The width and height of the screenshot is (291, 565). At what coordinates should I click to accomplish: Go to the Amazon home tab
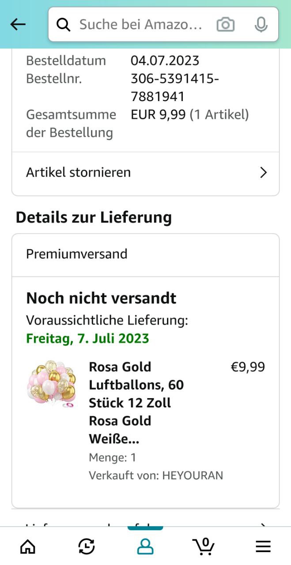coord(28,547)
